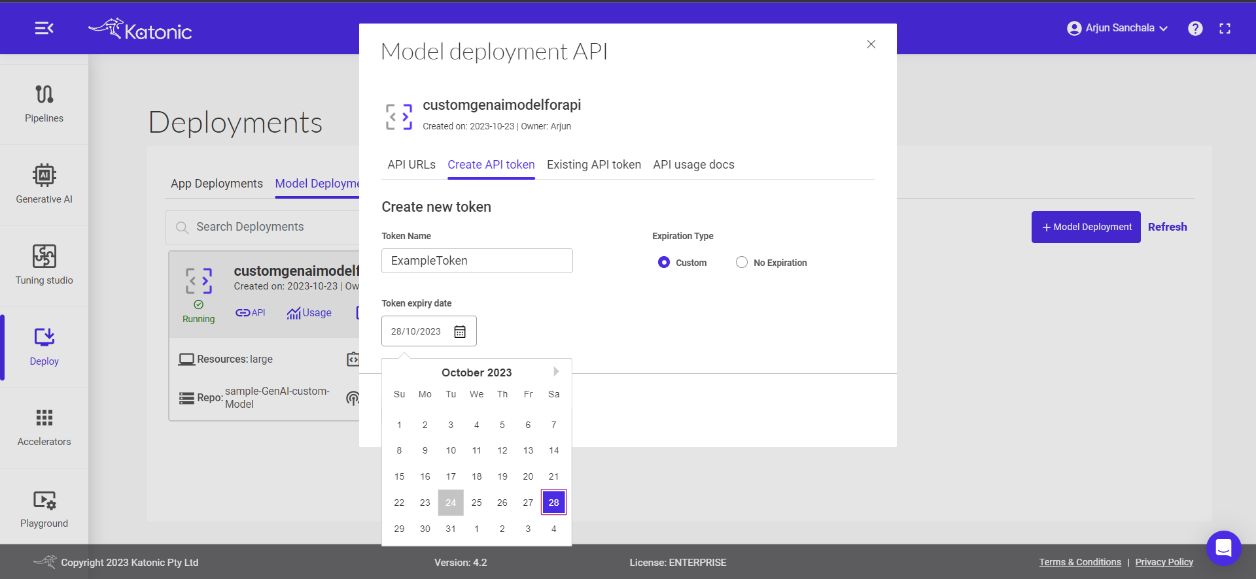Screen dimensions: 1256x579
Task: Open the Playground section
Action: [x=44, y=508]
